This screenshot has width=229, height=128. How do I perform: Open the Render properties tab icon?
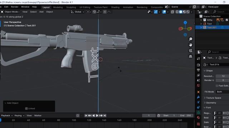198,65
